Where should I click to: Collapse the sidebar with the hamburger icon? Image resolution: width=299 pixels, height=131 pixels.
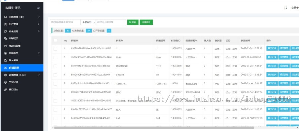(x=39, y=8)
